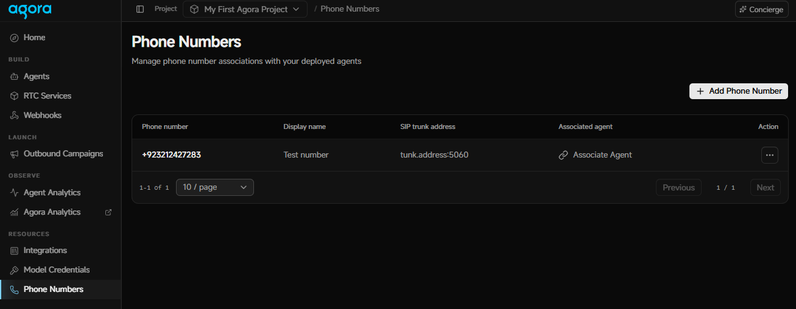This screenshot has height=309, width=796.
Task: Click the Model Credentials key icon
Action: click(15, 270)
